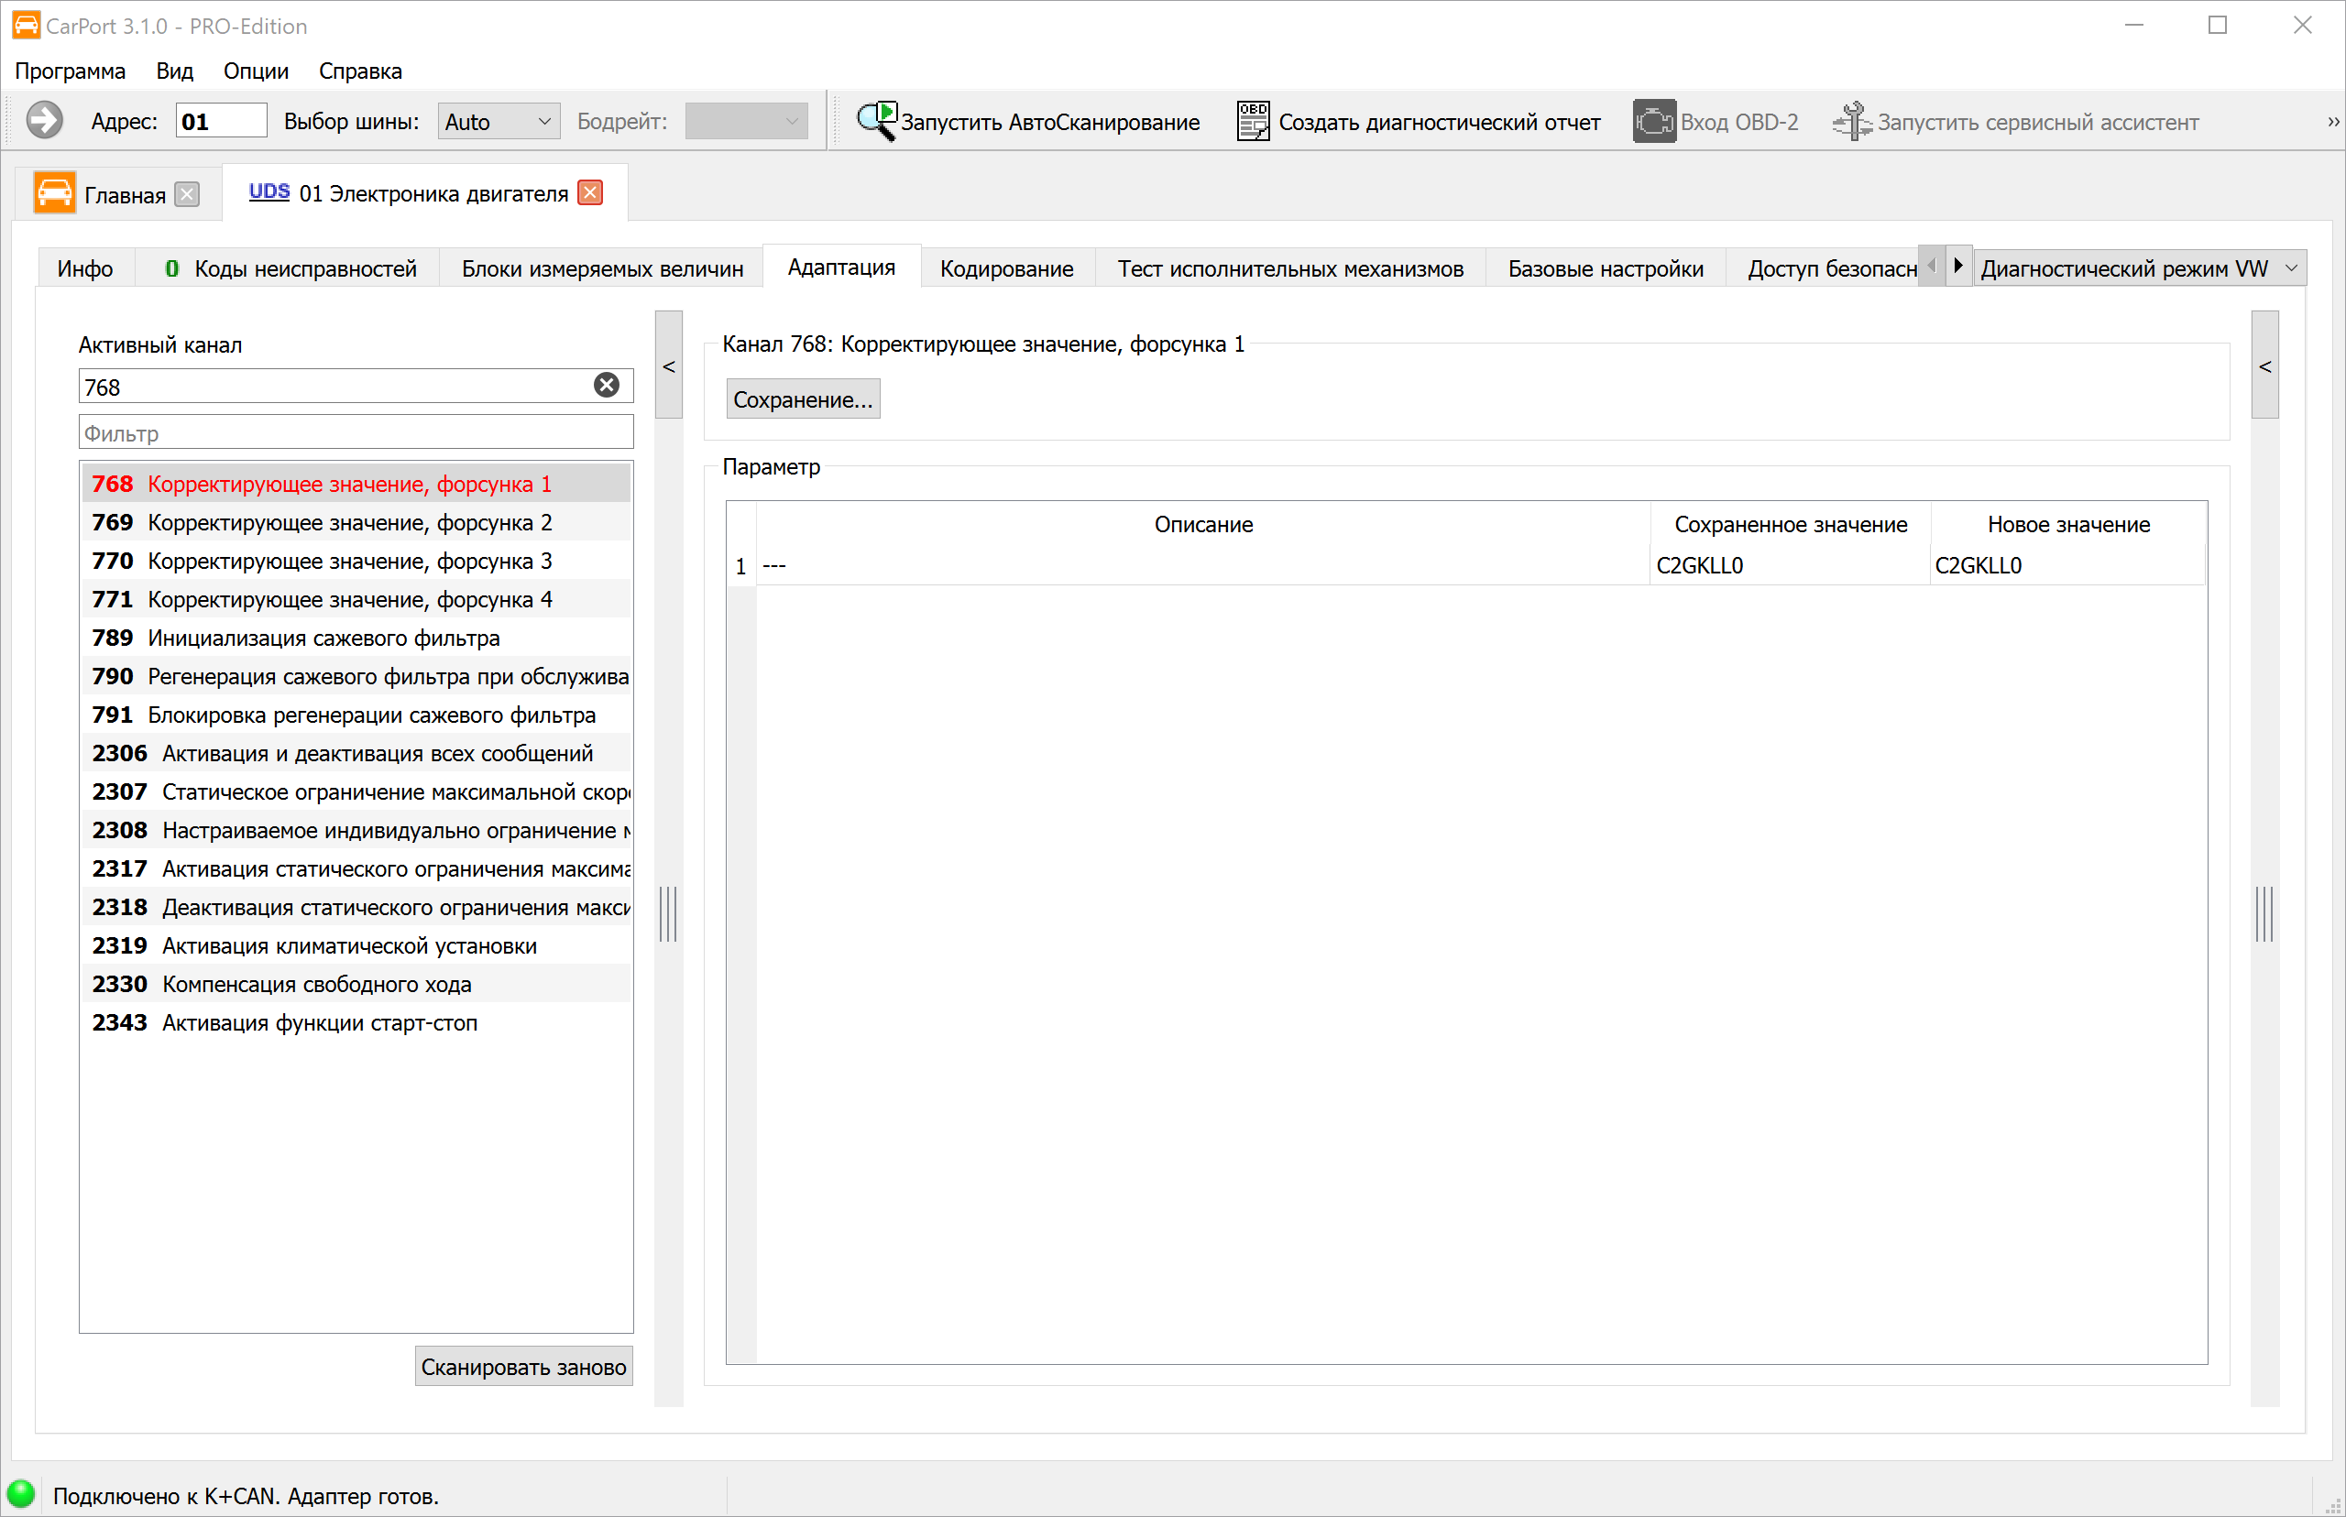Expand the Диагностический режим VW dropdown
The image size is (2346, 1517).
pos(2293,267)
